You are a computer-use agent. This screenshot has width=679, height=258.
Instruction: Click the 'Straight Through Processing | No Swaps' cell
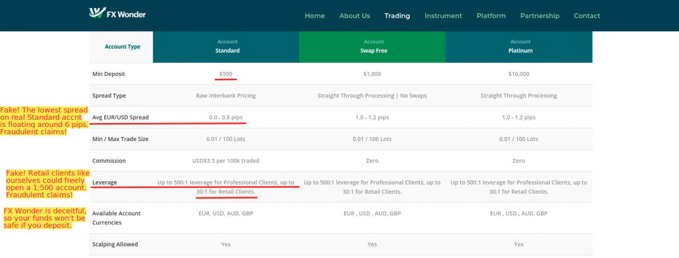point(372,95)
